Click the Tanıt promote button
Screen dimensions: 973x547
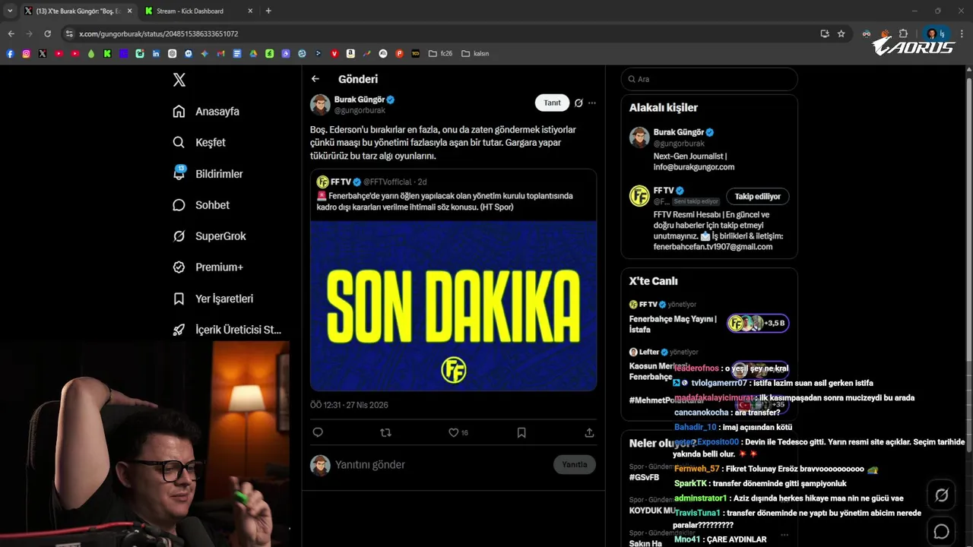click(552, 103)
